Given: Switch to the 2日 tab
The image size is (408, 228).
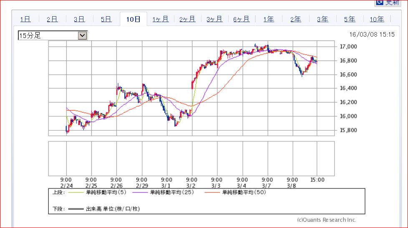Looking at the screenshot, I should tap(52, 19).
